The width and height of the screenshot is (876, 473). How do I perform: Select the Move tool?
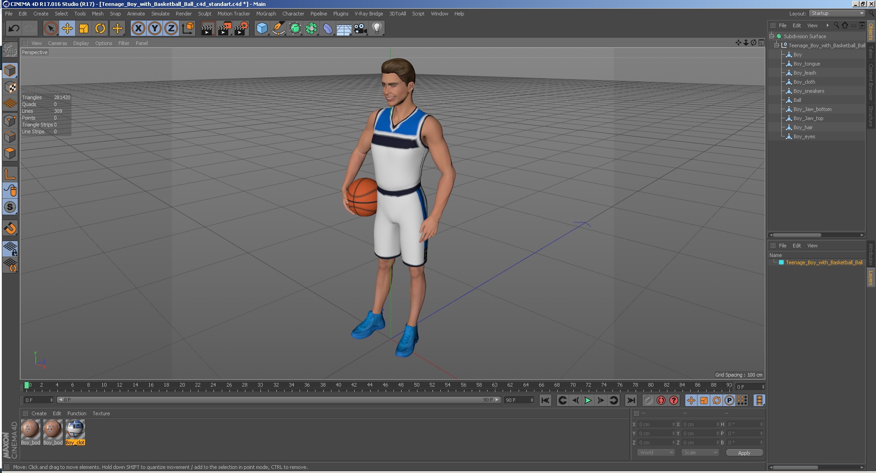(67, 28)
